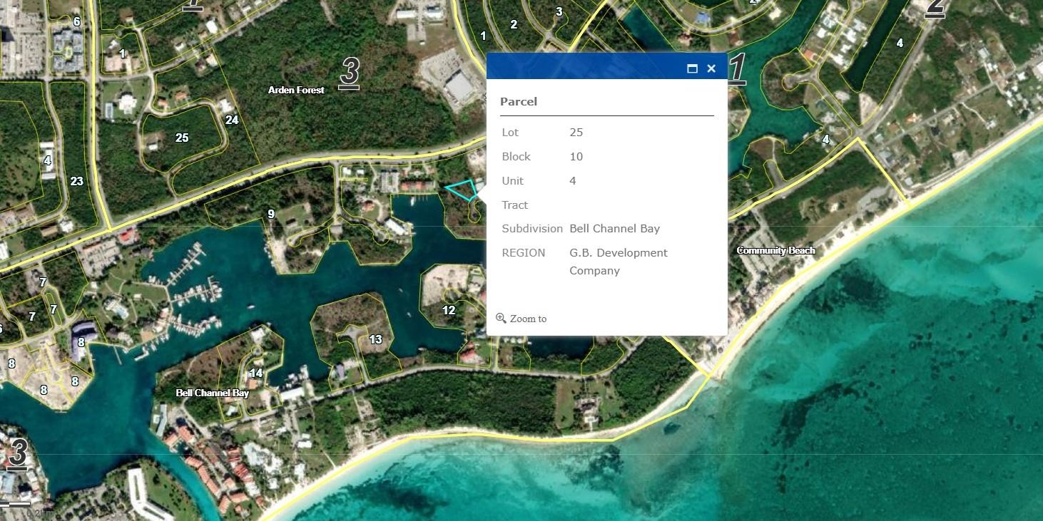Click parcel label 13 on the map
The height and width of the screenshot is (521, 1043).
pyautogui.click(x=375, y=339)
